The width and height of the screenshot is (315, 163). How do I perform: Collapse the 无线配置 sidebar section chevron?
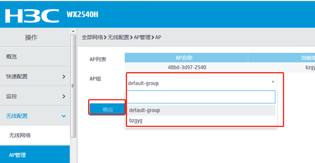click(64, 116)
